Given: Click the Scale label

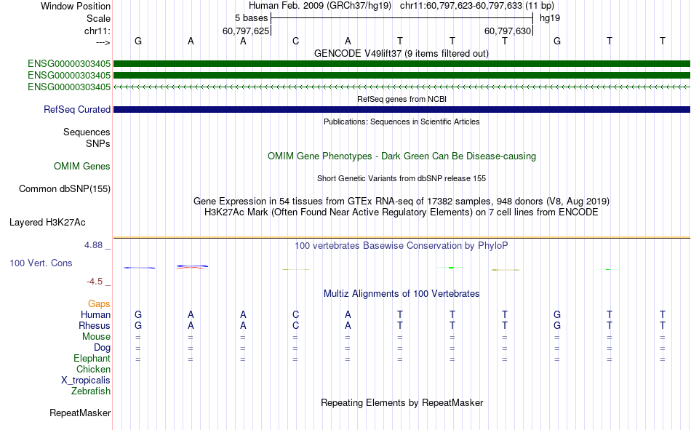Looking at the screenshot, I should point(98,18).
